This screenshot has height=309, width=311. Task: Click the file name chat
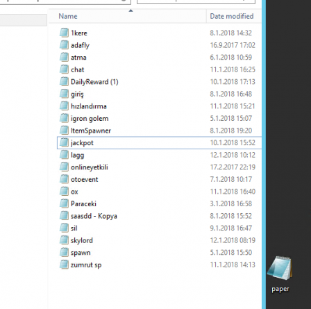pos(77,69)
